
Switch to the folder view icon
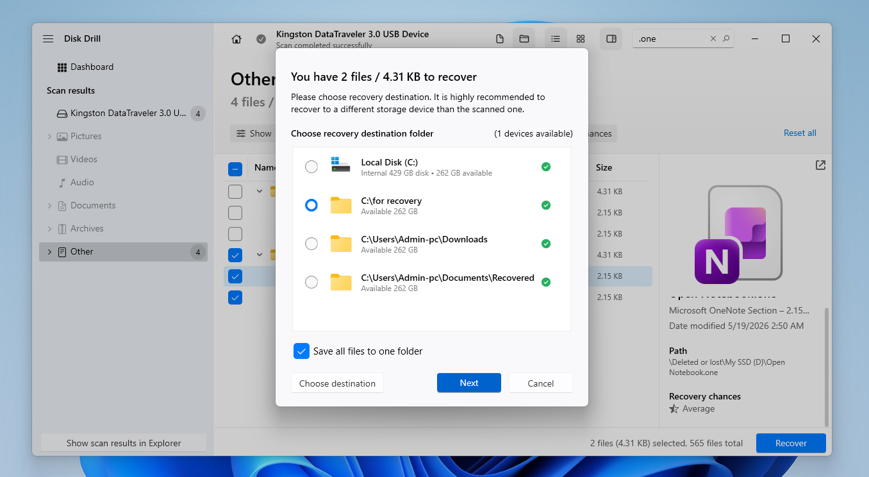click(x=524, y=39)
